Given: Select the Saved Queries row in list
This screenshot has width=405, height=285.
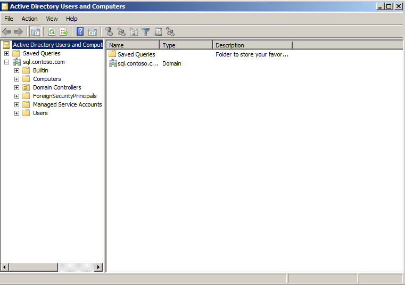Looking at the screenshot, I should [136, 54].
